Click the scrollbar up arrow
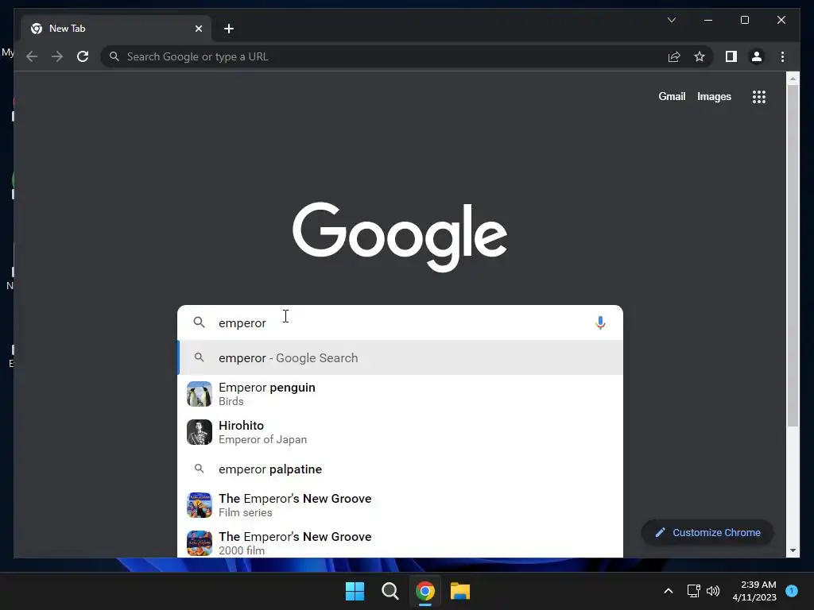Viewport: 814px width, 610px height. pyautogui.click(x=793, y=79)
